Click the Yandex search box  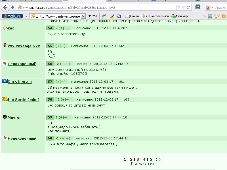pos(221,8)
